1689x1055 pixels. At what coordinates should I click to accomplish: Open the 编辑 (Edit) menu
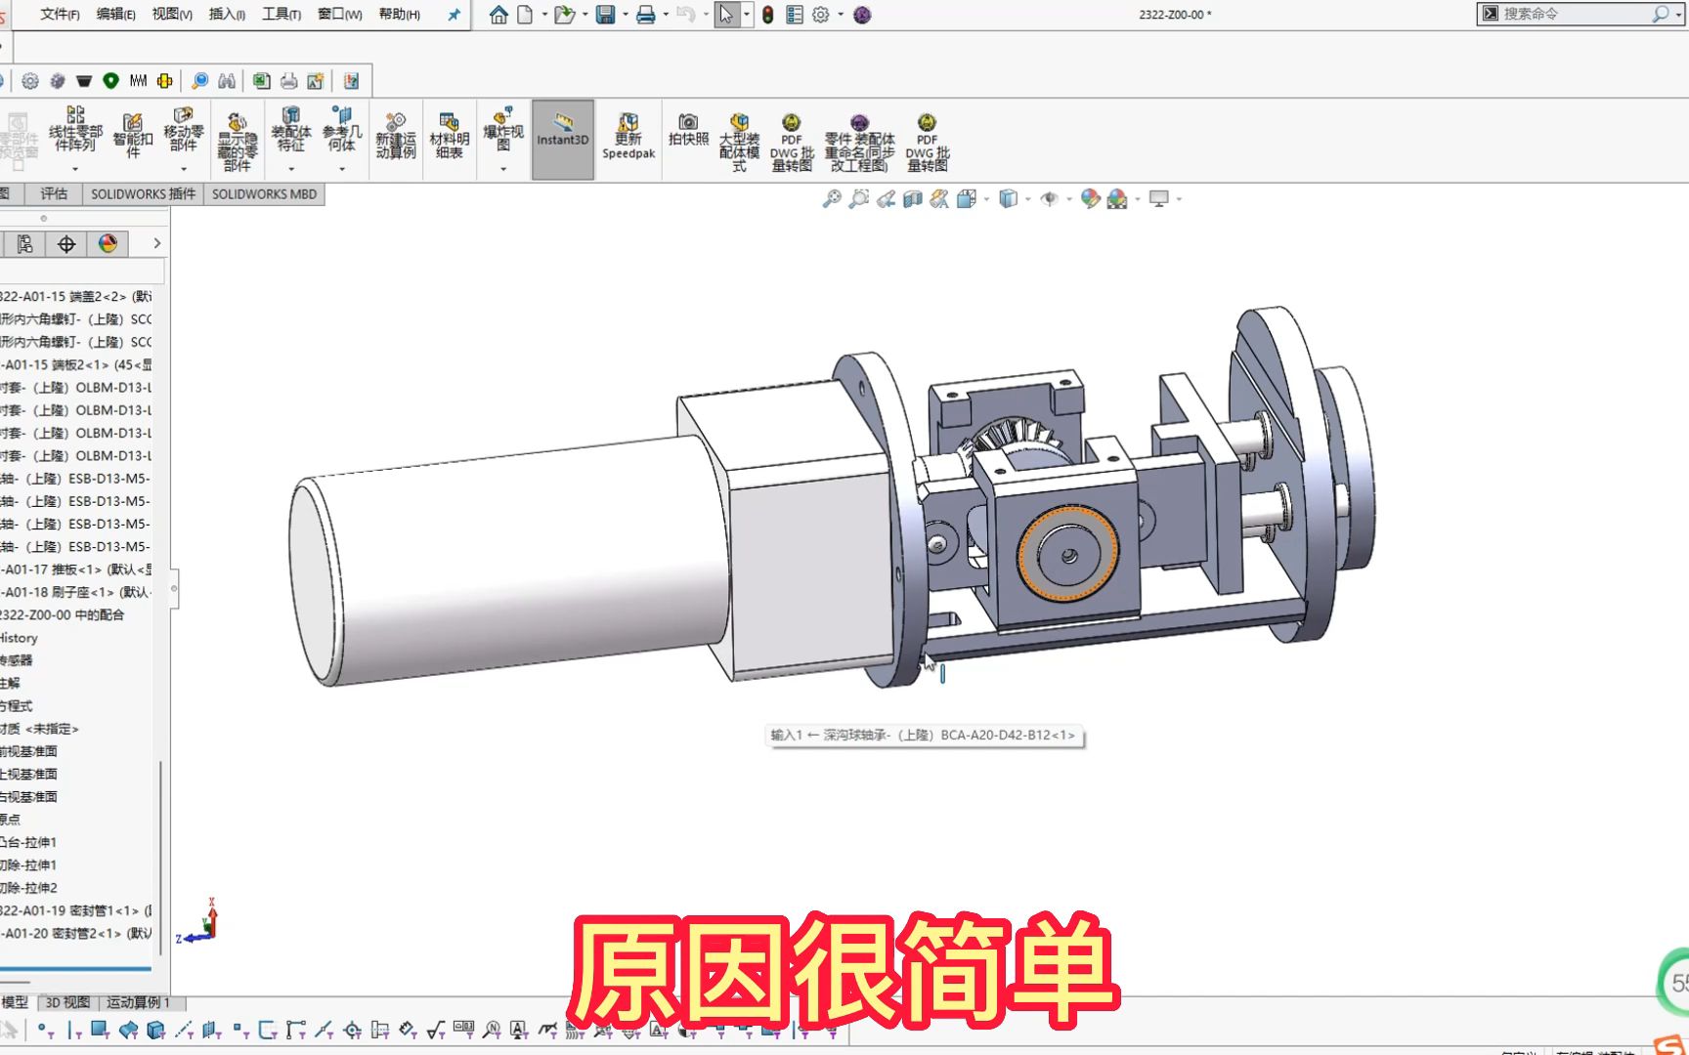click(x=115, y=14)
